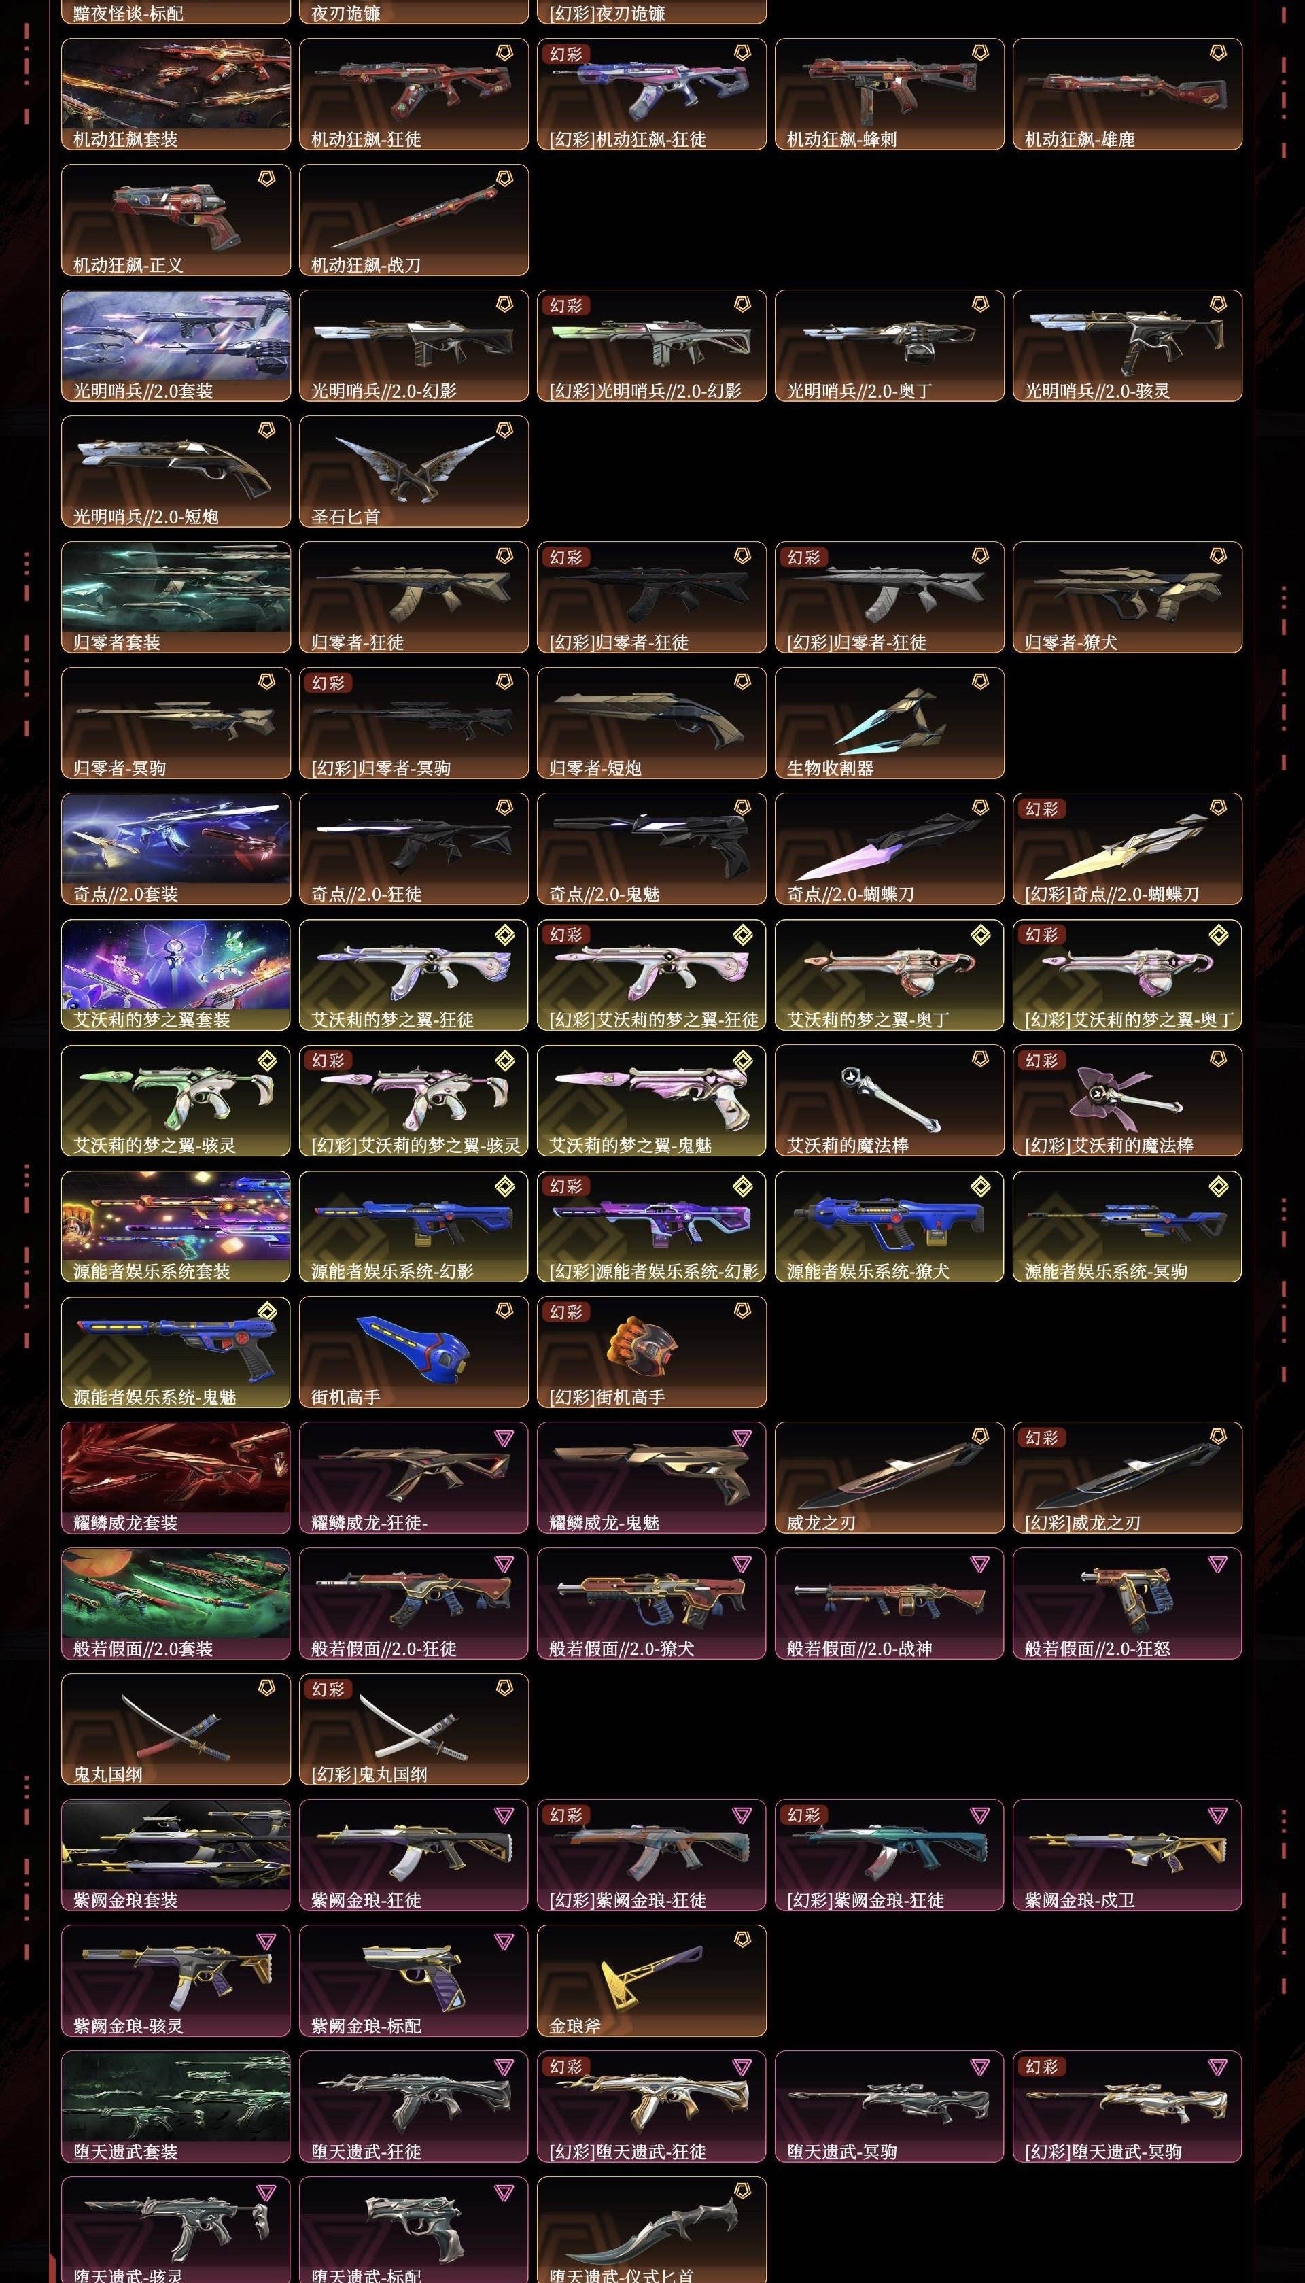Click the diamond tier icon on 艾沃莉的梦之翼-鬼魅
The image size is (1305, 2283).
743,1061
